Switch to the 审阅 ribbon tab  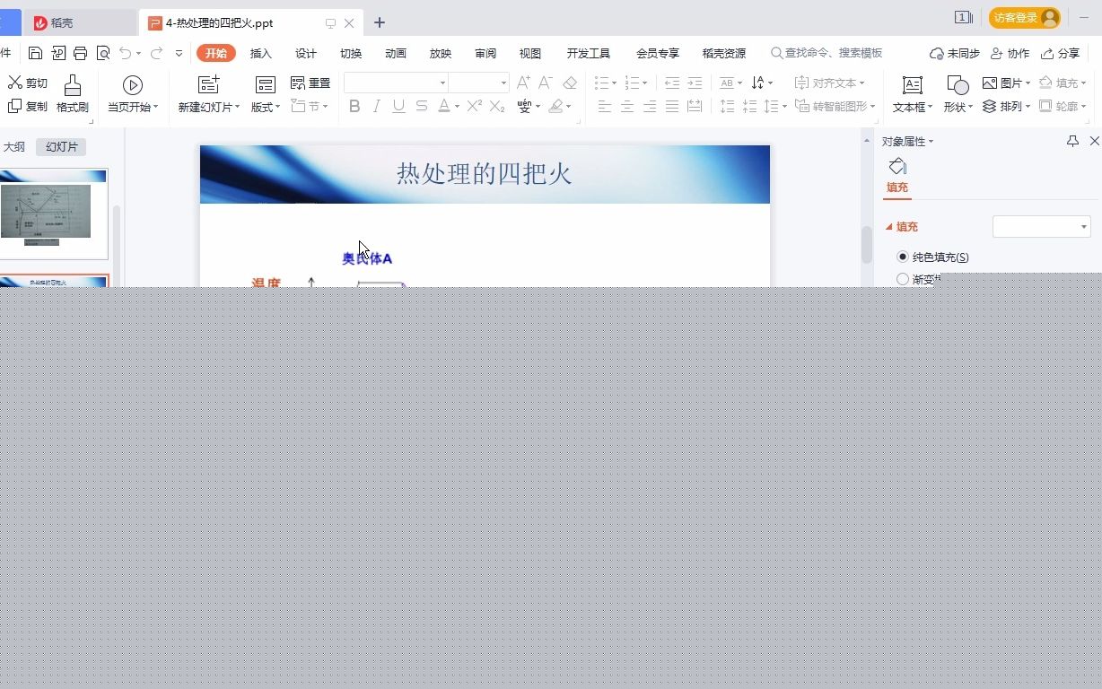tap(485, 53)
